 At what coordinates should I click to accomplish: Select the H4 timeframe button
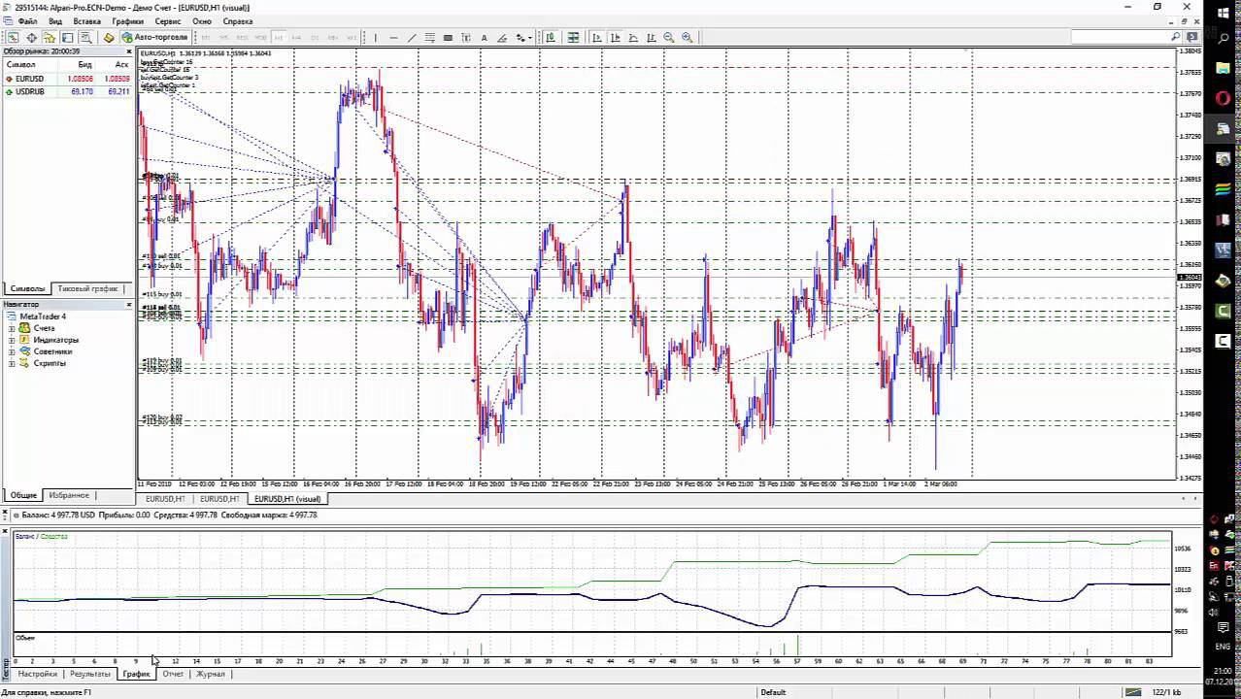(x=296, y=37)
